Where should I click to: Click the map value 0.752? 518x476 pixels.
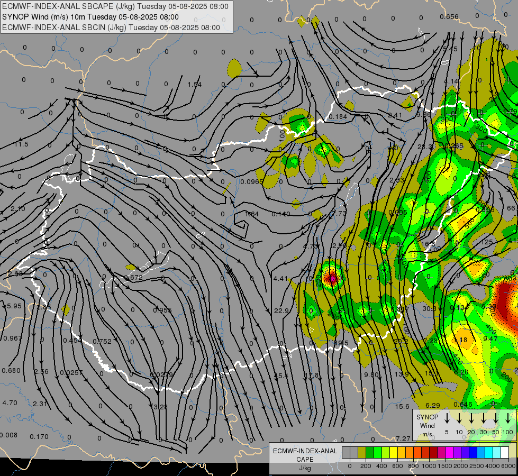102,341
